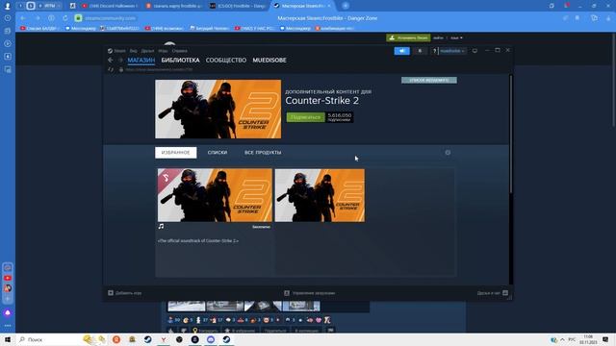Screen dimensions: 616x346
Task: Open the Windows Start menu
Action: pyautogui.click(x=7, y=339)
